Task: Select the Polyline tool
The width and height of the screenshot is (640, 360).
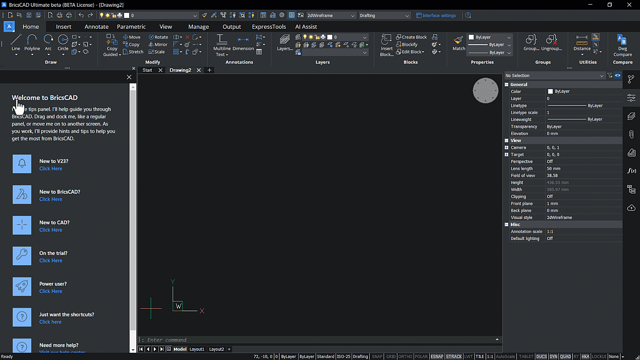Action: tap(32, 45)
